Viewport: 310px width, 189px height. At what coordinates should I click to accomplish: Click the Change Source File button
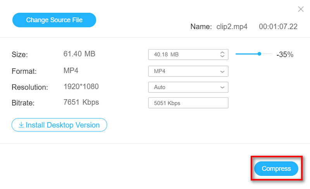point(54,20)
